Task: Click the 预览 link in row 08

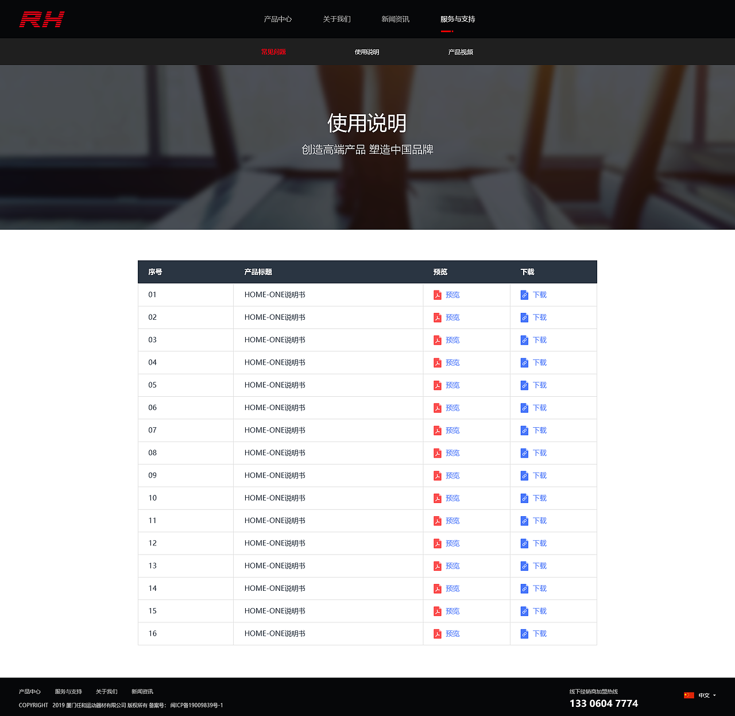Action: tap(452, 453)
